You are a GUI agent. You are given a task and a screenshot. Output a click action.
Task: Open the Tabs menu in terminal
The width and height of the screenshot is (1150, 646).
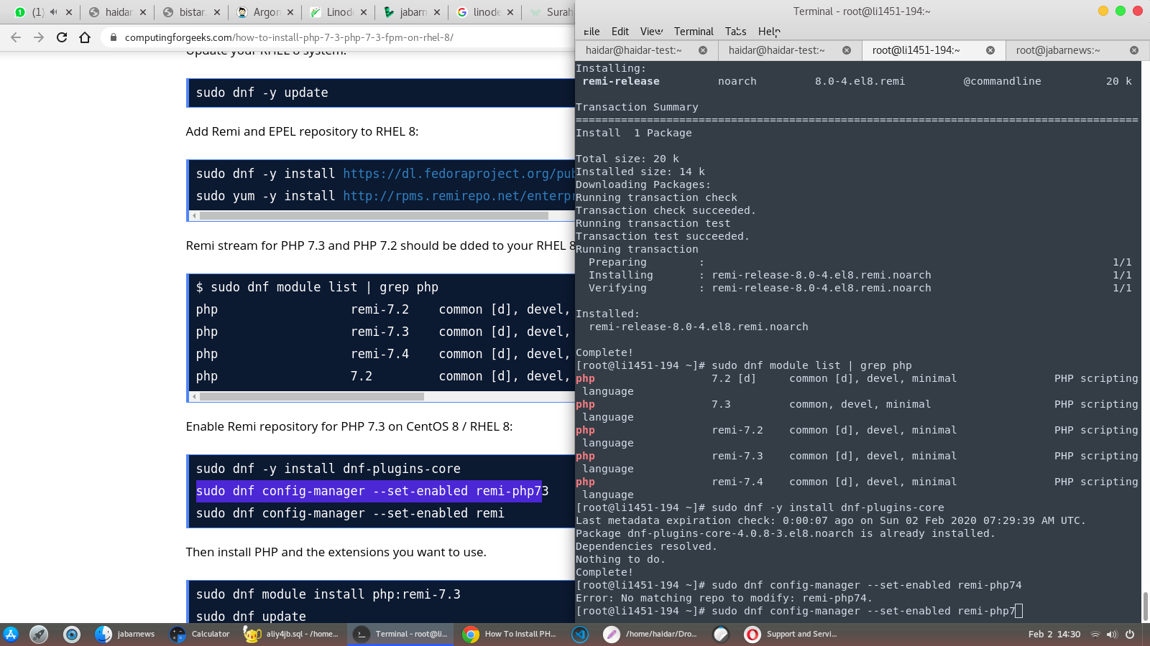click(735, 32)
